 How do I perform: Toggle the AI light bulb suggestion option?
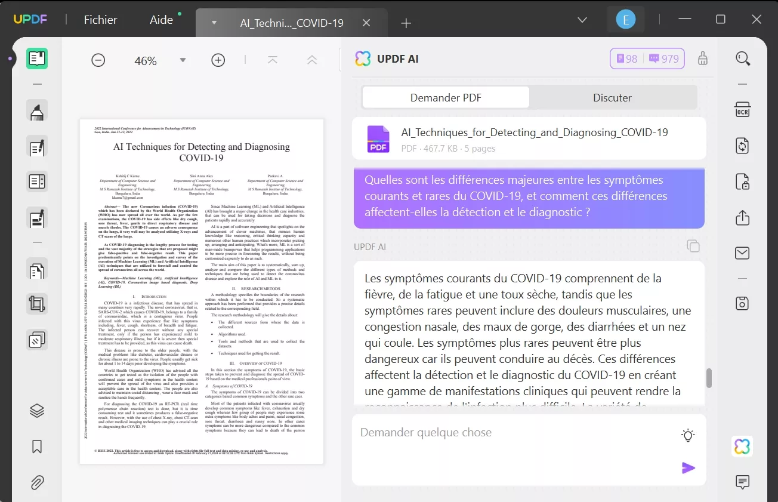(x=687, y=435)
